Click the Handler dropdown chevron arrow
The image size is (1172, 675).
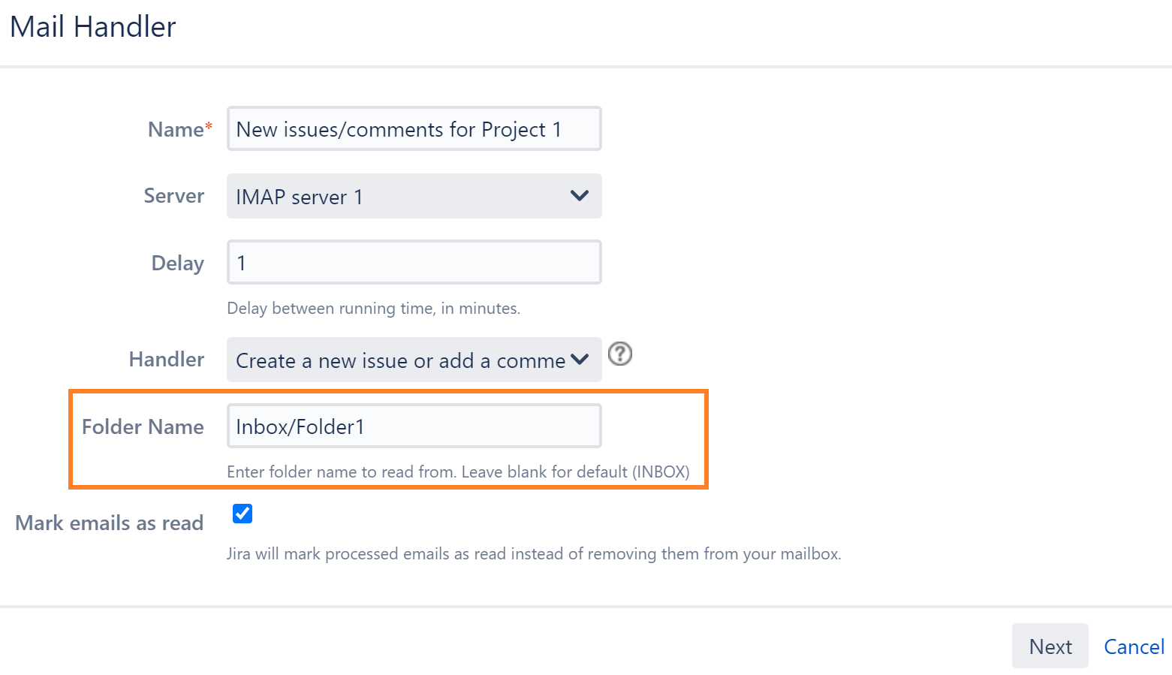(x=579, y=360)
